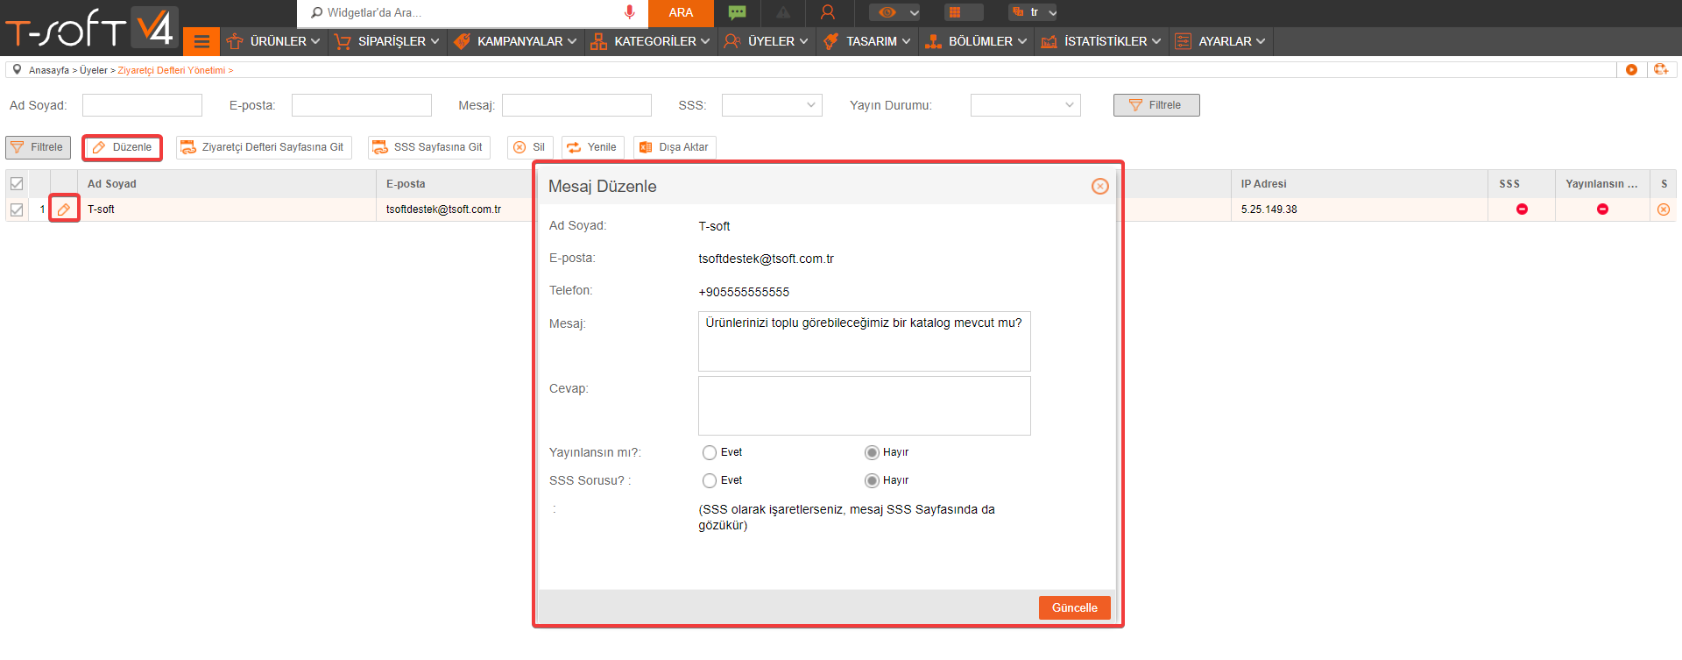Click the SİPARİŞLER cart icon
Image resolution: width=1682 pixels, height=660 pixels.
pyautogui.click(x=343, y=41)
